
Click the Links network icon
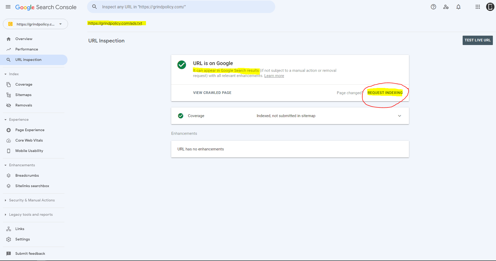9,229
